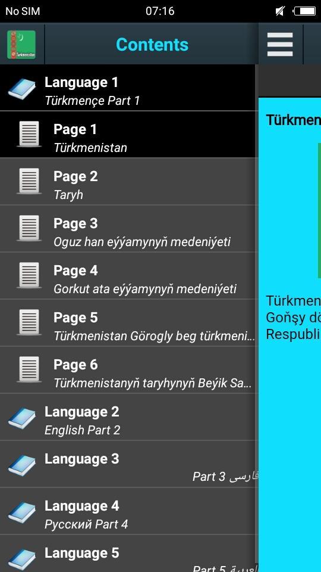The image size is (321, 572).
Task: Expand Language 3 Part 3
Action: (128, 464)
